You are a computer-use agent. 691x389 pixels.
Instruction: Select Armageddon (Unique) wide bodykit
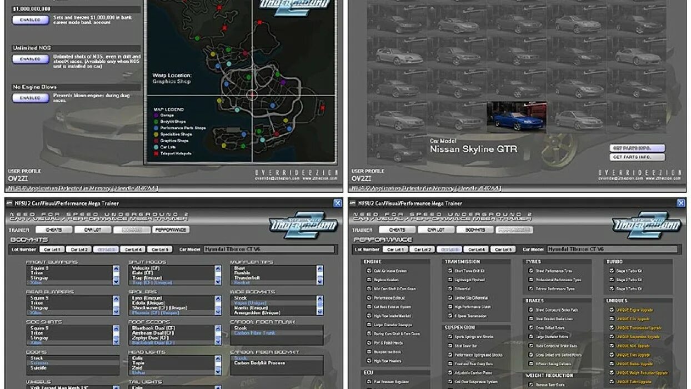257,313
